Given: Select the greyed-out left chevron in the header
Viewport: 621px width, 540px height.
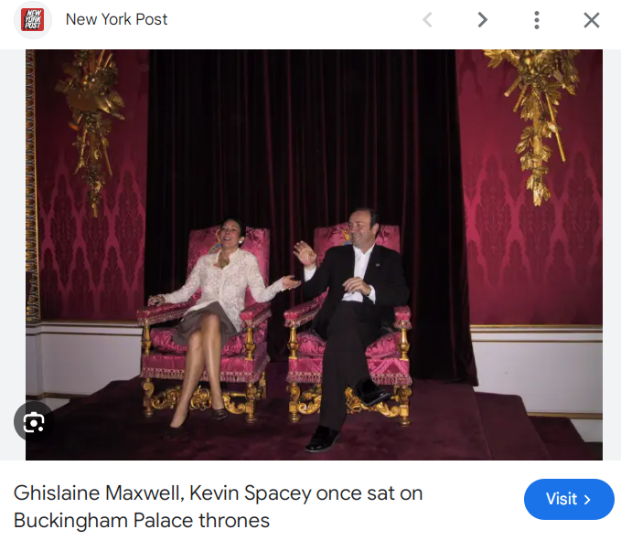Looking at the screenshot, I should click(x=427, y=20).
